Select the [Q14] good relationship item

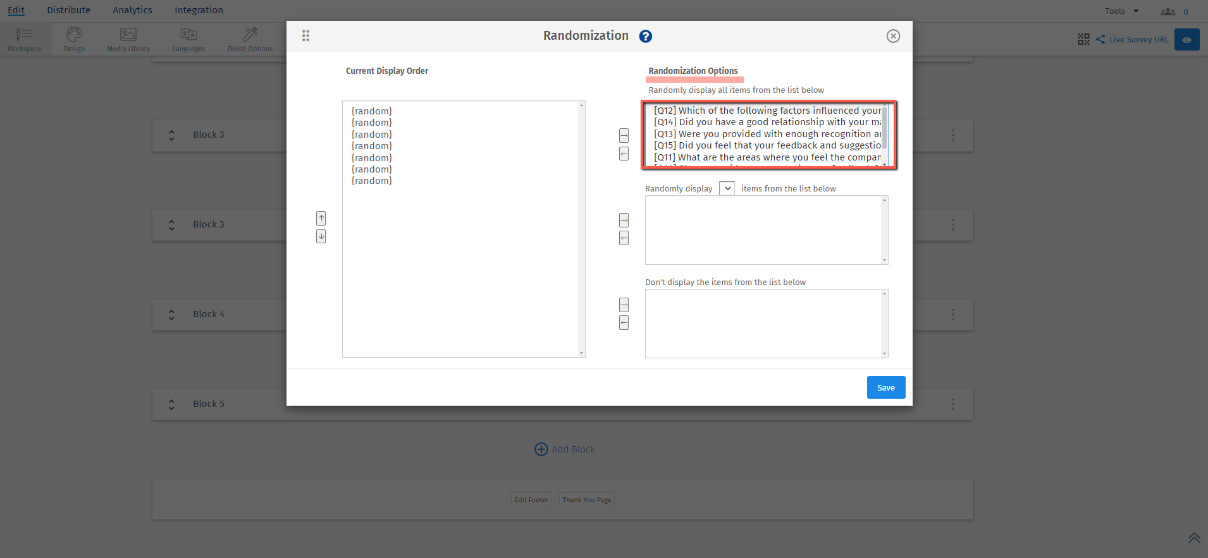coord(767,122)
